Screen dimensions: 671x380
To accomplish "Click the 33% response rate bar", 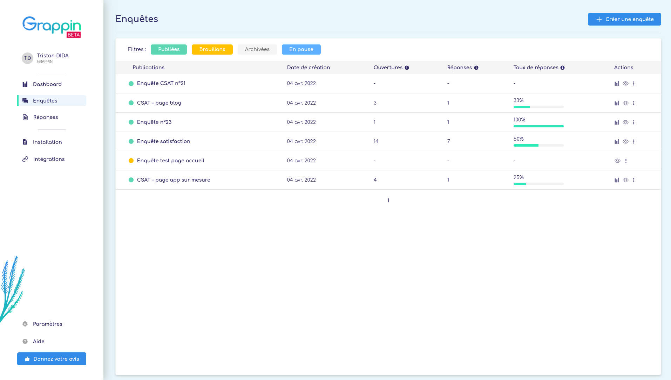I will (538, 107).
